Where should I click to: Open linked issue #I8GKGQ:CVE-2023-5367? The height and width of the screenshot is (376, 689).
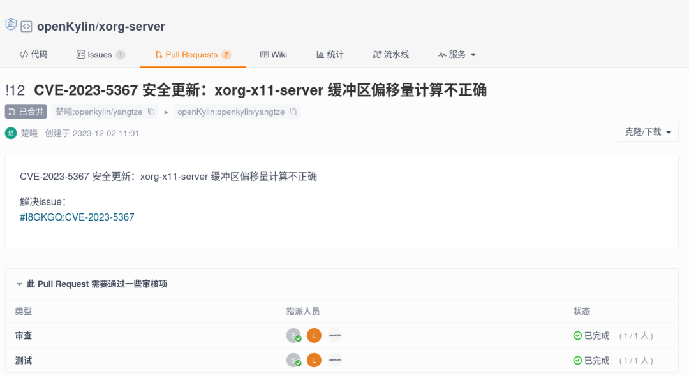[77, 217]
